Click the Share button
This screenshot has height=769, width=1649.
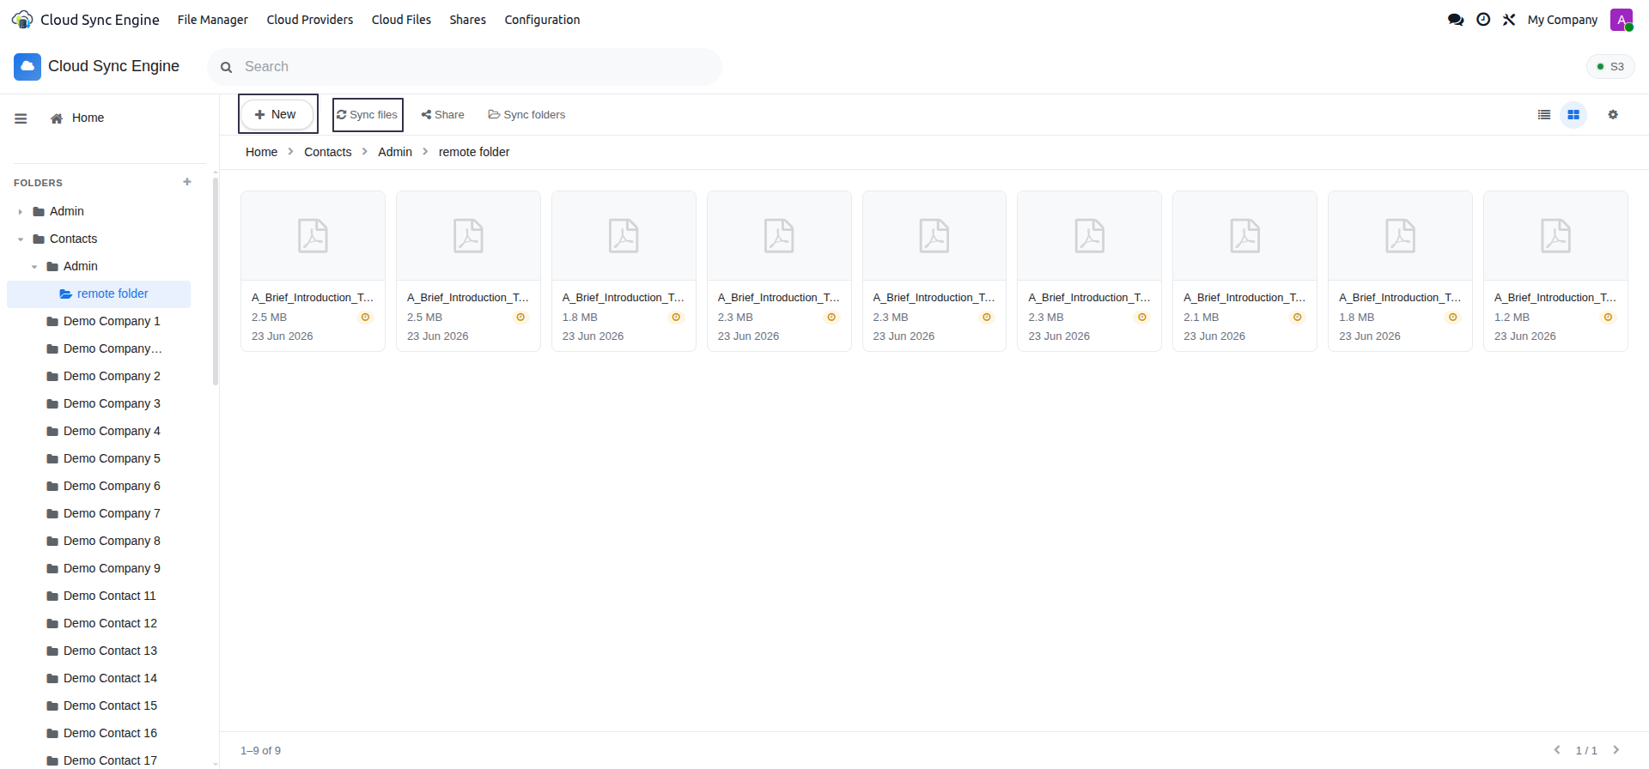click(443, 115)
